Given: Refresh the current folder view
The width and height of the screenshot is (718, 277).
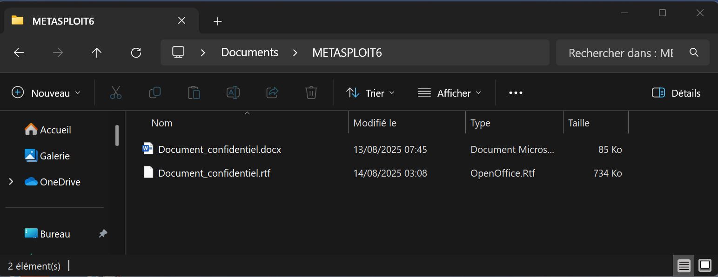Looking at the screenshot, I should point(136,53).
